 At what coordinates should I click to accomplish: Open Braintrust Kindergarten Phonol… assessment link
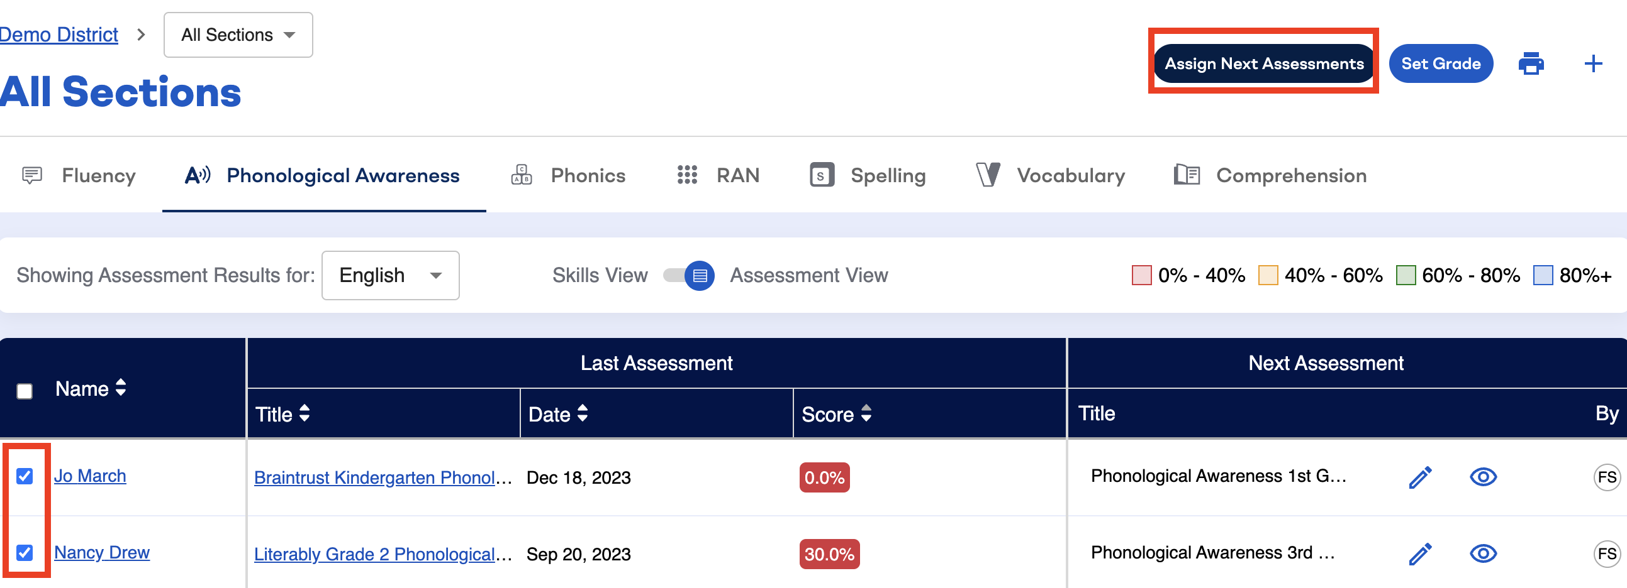pyautogui.click(x=383, y=478)
